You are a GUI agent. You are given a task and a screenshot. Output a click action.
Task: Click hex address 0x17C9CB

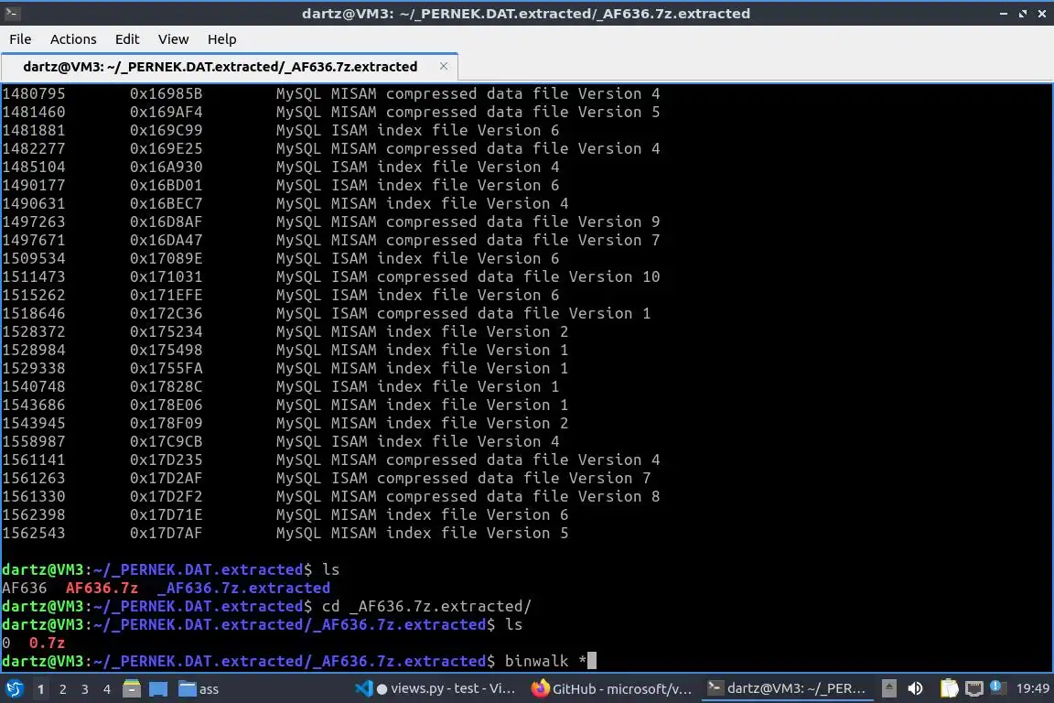(166, 441)
